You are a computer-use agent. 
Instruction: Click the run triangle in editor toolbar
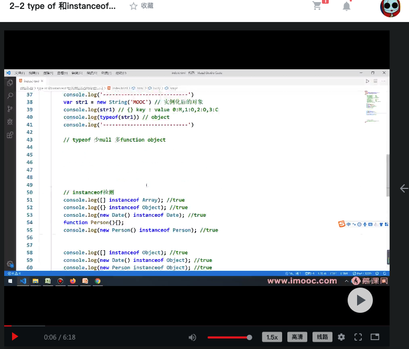point(367,81)
